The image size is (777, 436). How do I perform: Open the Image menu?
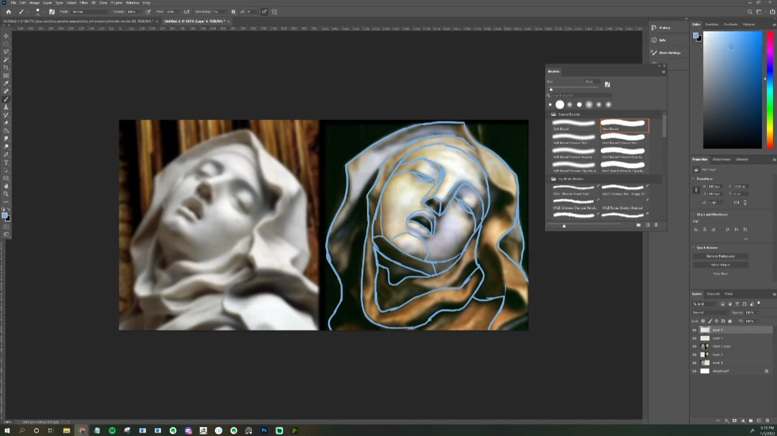tap(34, 3)
